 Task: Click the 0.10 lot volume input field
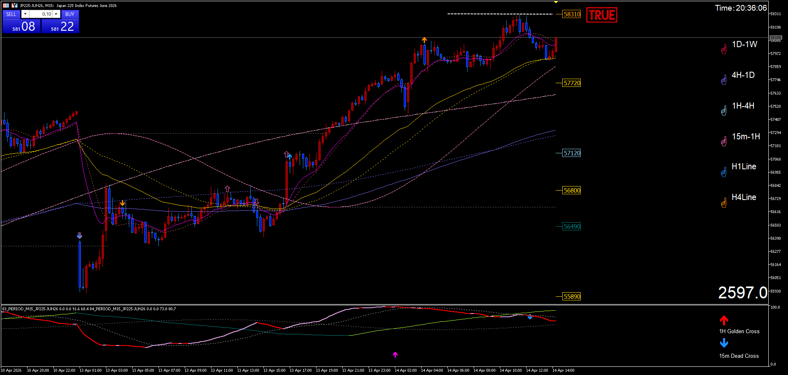click(x=41, y=14)
